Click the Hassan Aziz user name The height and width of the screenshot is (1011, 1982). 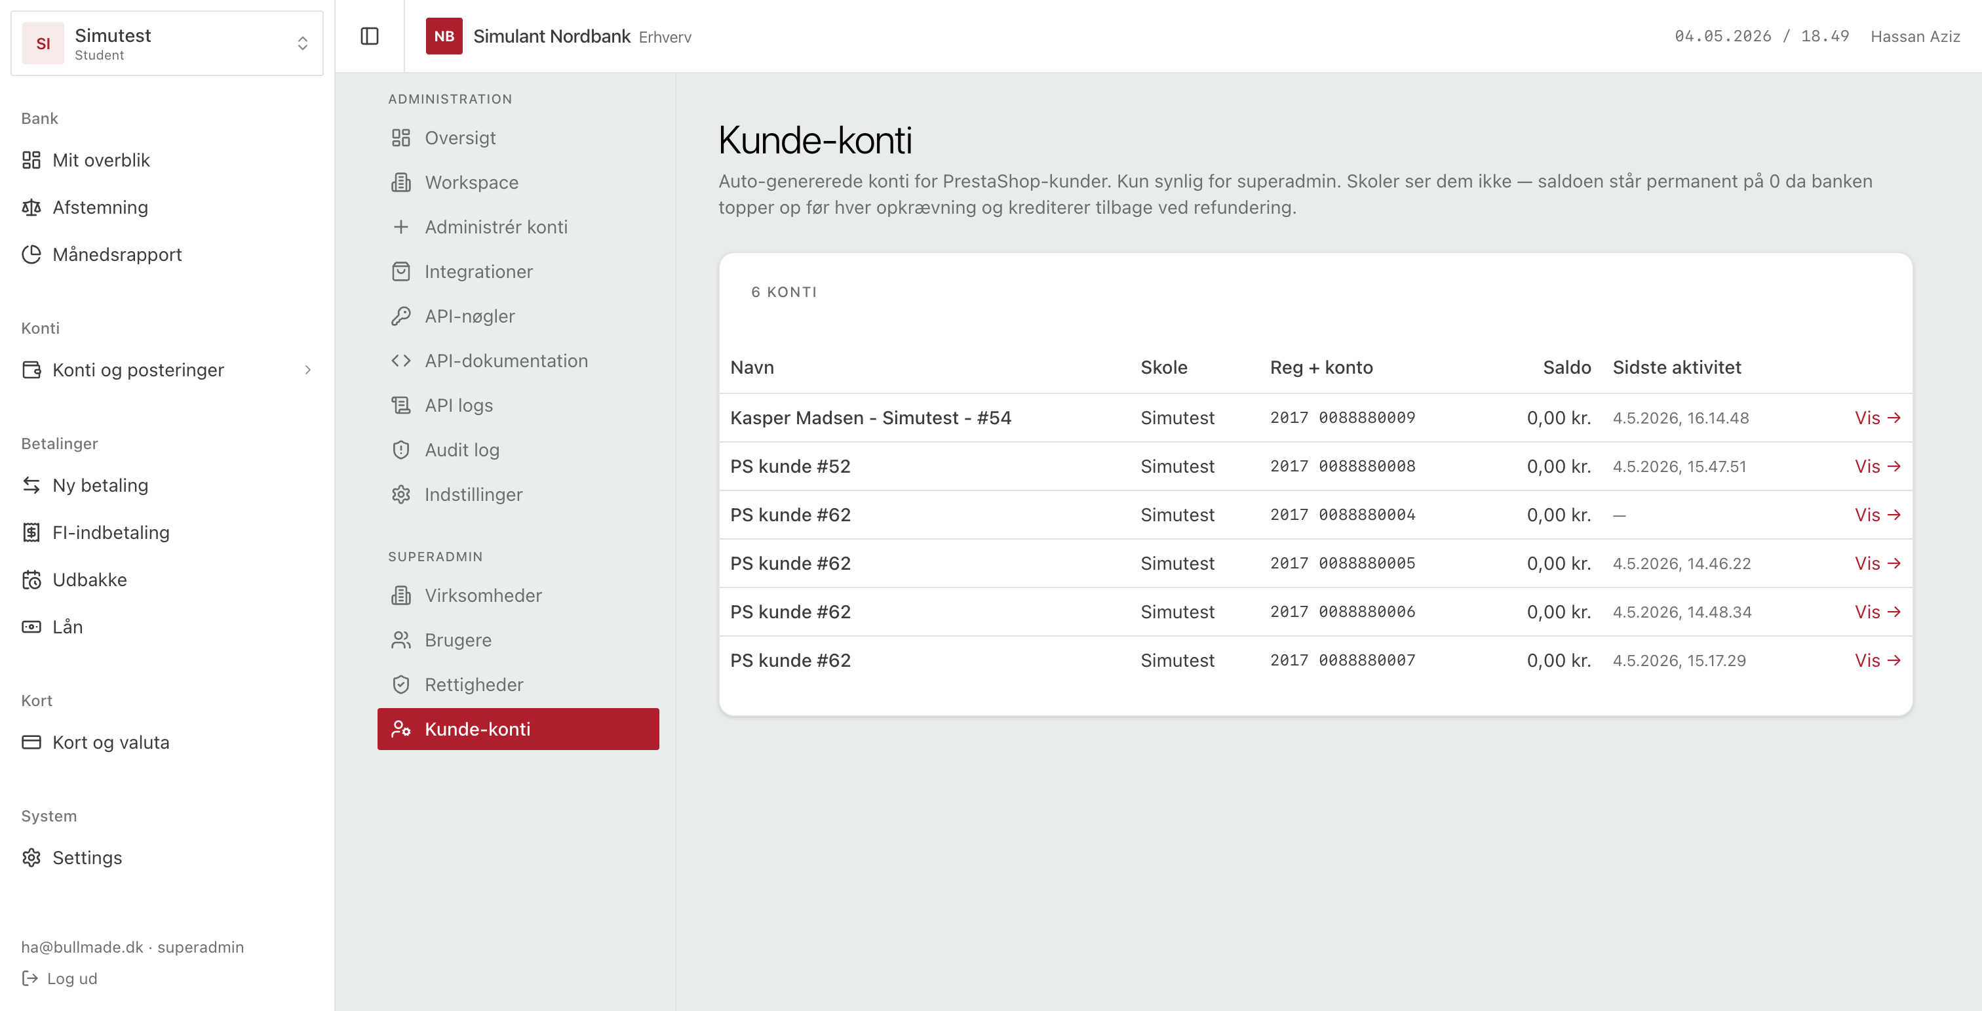pos(1915,36)
